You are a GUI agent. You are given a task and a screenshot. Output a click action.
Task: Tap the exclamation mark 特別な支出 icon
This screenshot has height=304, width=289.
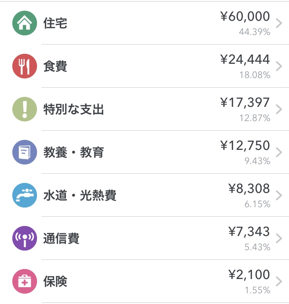[x=25, y=109]
